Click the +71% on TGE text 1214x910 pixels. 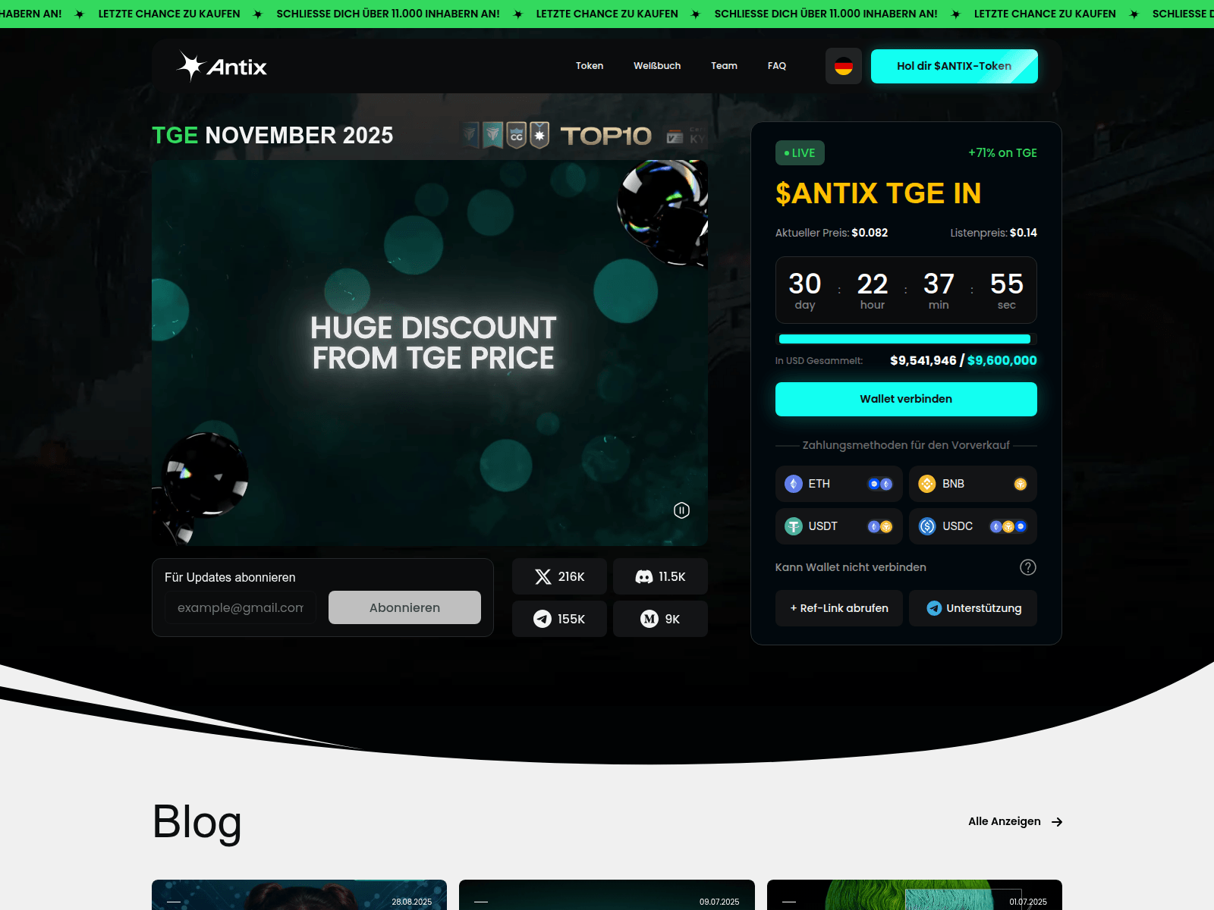tap(1002, 153)
